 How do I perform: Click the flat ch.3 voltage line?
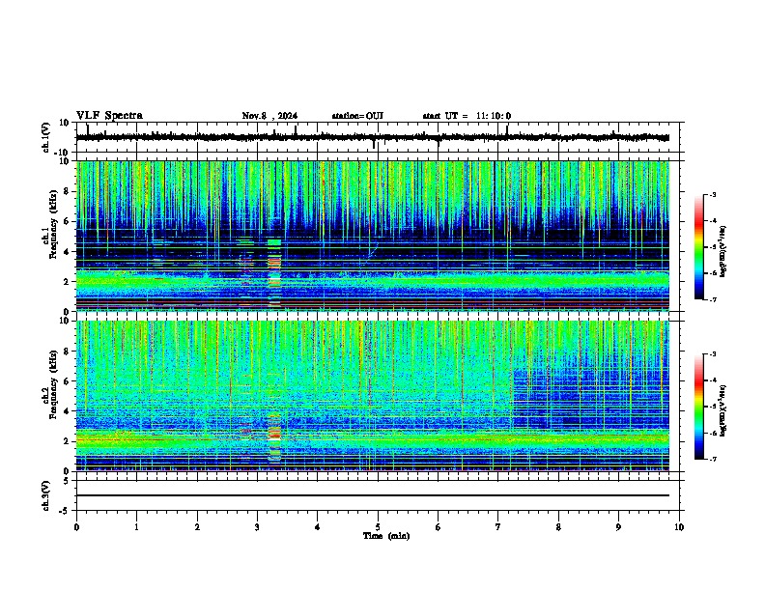pyautogui.click(x=372, y=495)
